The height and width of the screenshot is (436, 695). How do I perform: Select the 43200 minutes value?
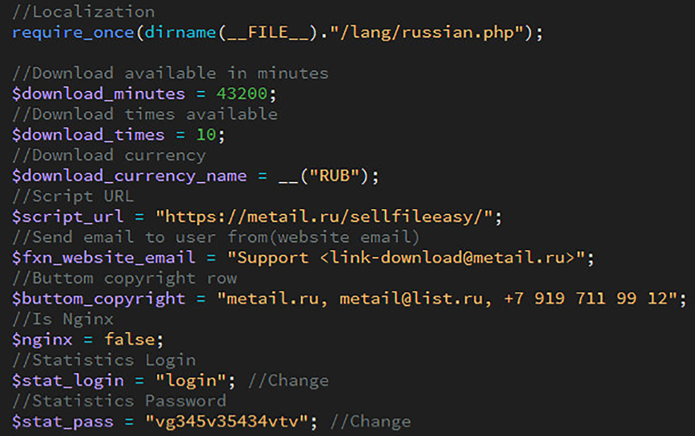click(242, 94)
